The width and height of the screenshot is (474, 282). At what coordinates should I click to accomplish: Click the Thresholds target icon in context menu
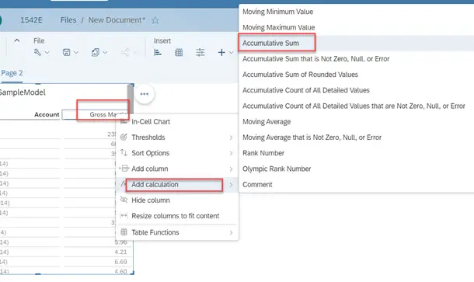(124, 138)
